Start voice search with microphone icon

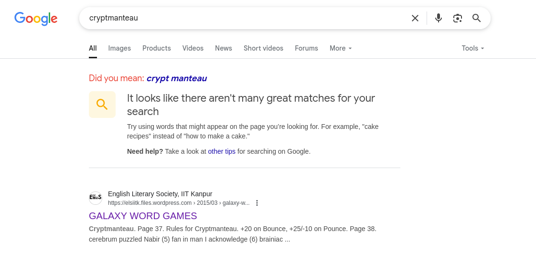pyautogui.click(x=438, y=18)
